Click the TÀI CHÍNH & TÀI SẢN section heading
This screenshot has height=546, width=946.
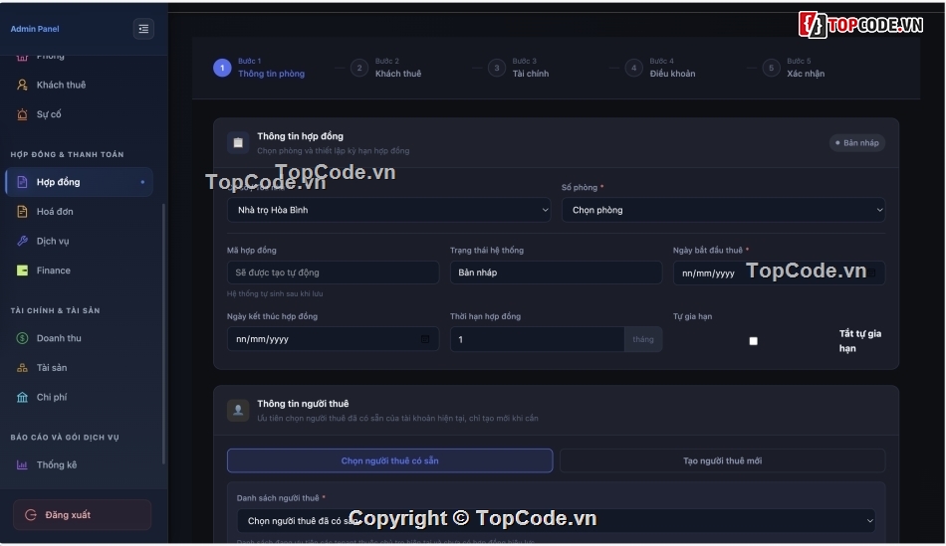(x=55, y=311)
